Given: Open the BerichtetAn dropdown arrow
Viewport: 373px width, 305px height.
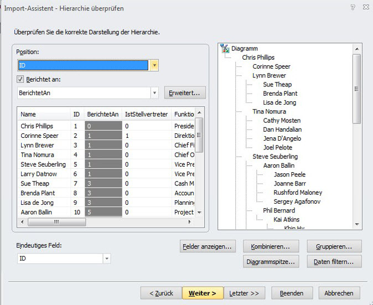Looking at the screenshot, I should 154,93.
